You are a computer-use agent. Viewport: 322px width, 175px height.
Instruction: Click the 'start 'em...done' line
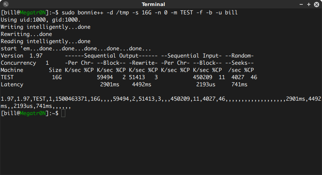76,48
